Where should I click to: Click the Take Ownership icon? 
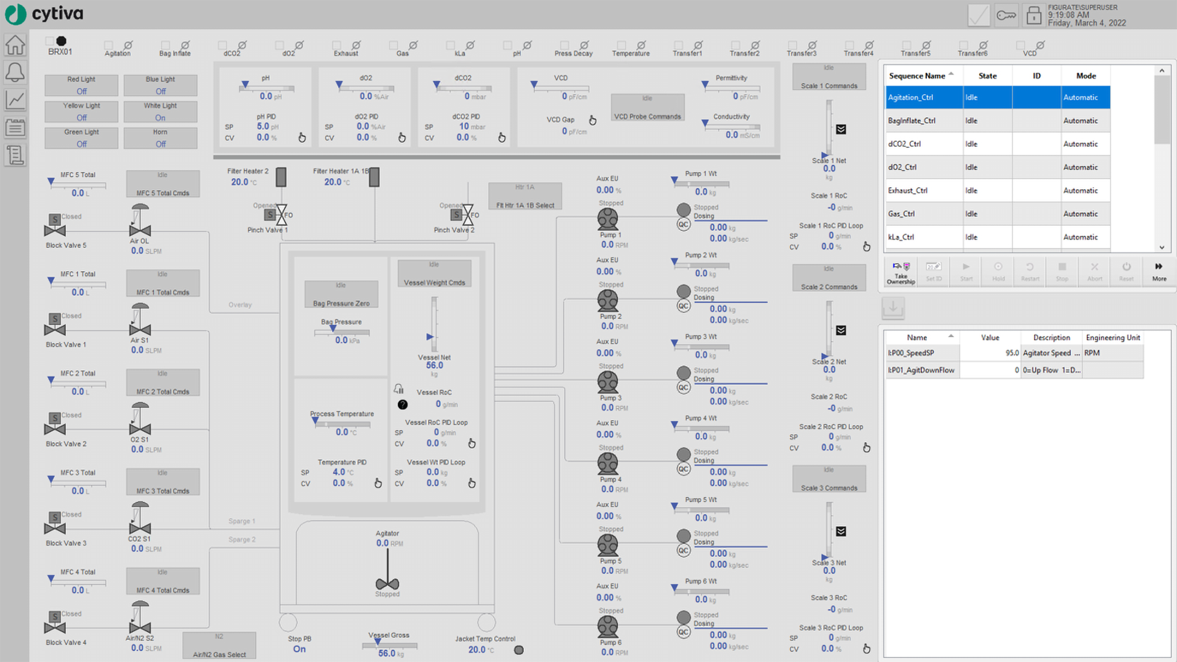coord(901,272)
